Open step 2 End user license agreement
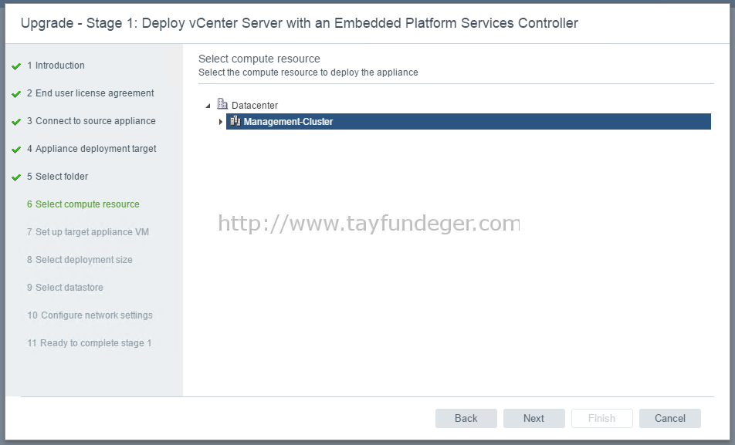This screenshot has width=735, height=445. pos(90,93)
